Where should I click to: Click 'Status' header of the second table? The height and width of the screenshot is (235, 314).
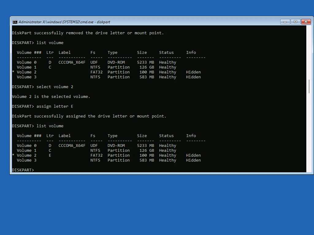[167, 136]
